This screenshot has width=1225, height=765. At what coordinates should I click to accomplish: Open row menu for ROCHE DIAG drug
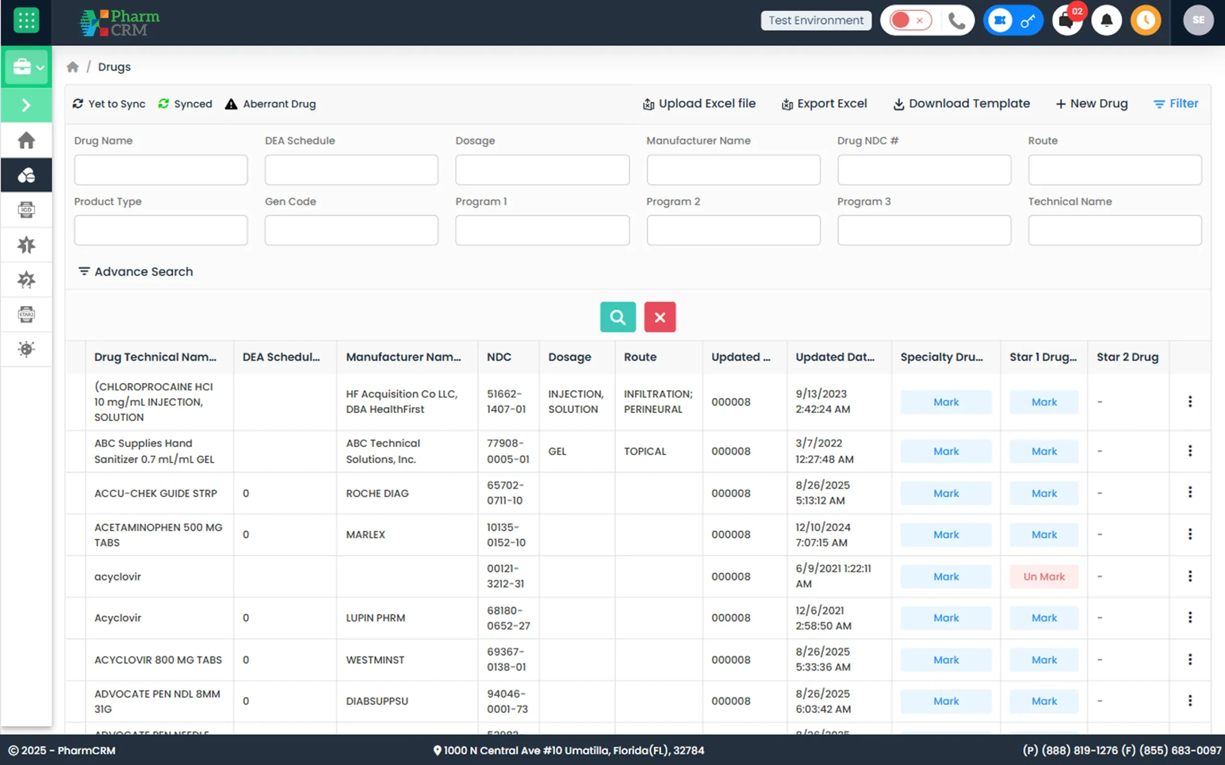coord(1190,492)
